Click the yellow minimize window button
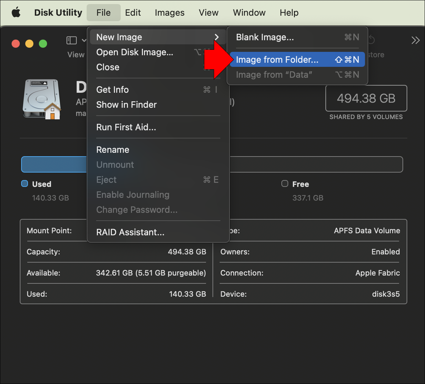The width and height of the screenshot is (425, 384). [29, 44]
